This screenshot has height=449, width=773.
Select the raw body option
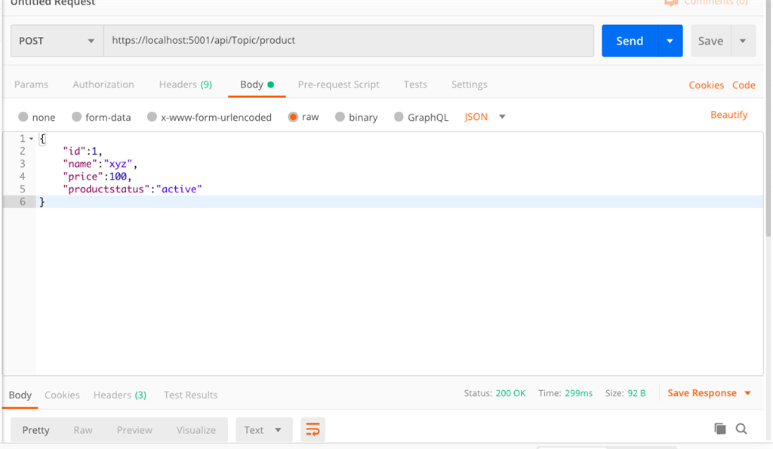[303, 117]
